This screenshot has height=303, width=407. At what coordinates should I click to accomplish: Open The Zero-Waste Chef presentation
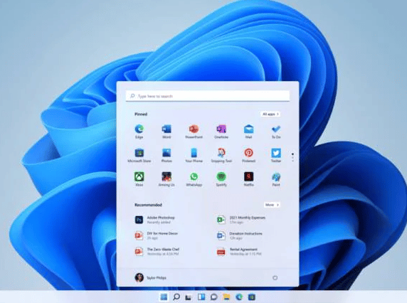click(157, 251)
